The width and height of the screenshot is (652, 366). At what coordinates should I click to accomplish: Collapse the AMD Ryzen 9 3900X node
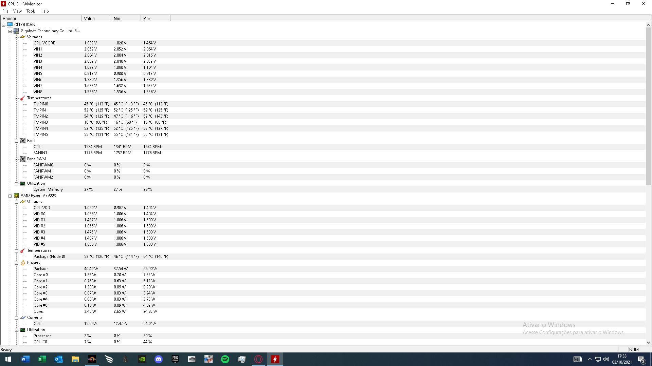coord(10,196)
